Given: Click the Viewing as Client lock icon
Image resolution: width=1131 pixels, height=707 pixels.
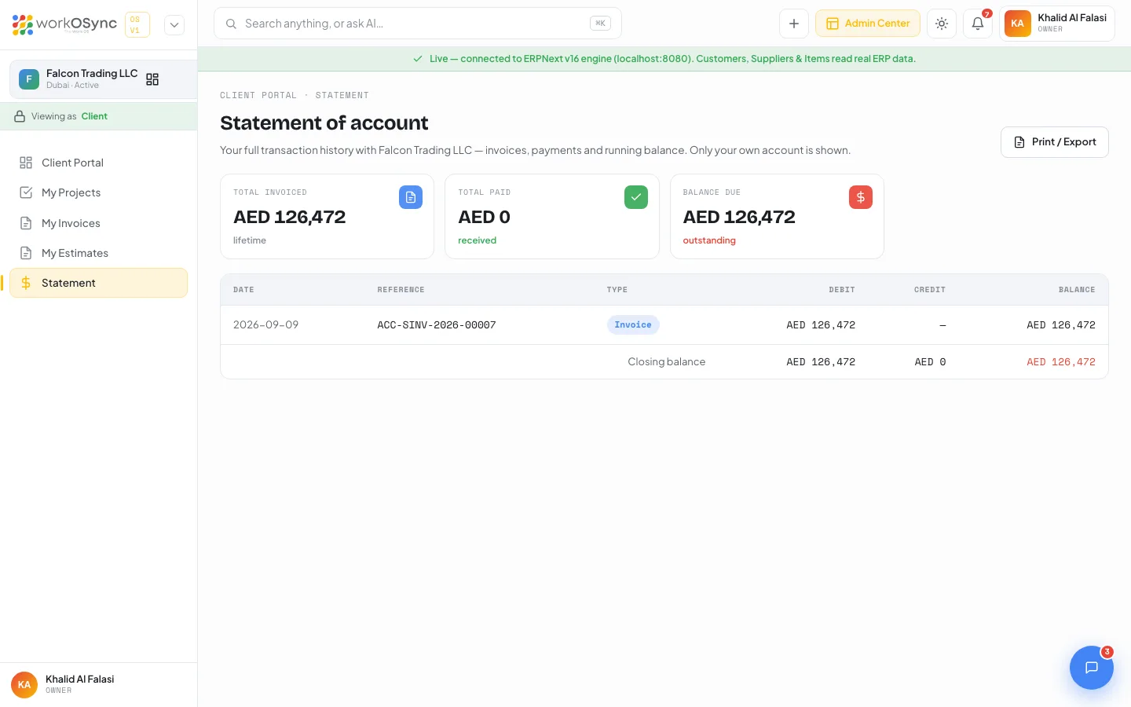Looking at the screenshot, I should point(20,116).
